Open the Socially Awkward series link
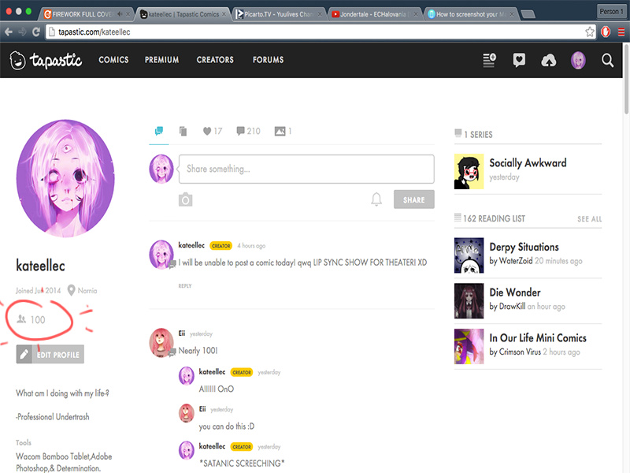 [528, 163]
